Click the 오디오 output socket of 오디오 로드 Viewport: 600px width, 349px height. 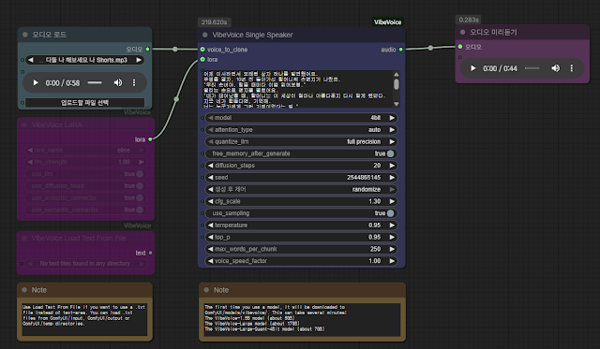pyautogui.click(x=148, y=50)
